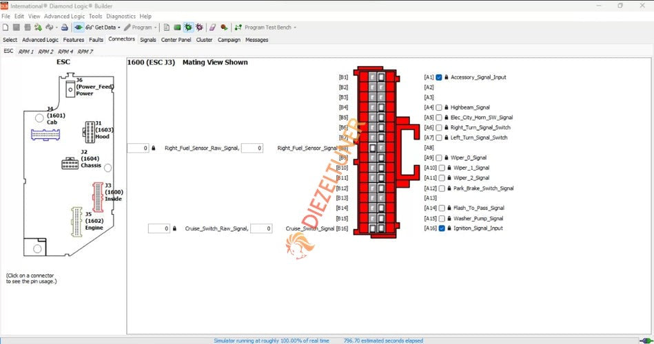
Task: Switch to the Features tab
Action: click(74, 40)
